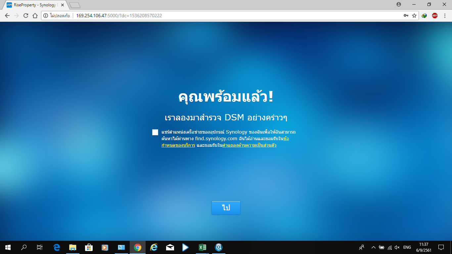Open the Internet Download Manager extension
The height and width of the screenshot is (254, 452).
click(x=424, y=16)
